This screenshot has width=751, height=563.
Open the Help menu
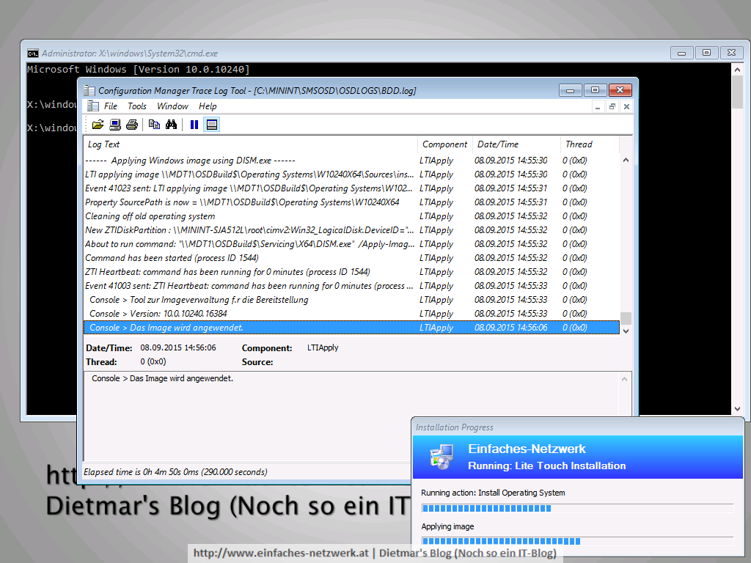(x=208, y=106)
